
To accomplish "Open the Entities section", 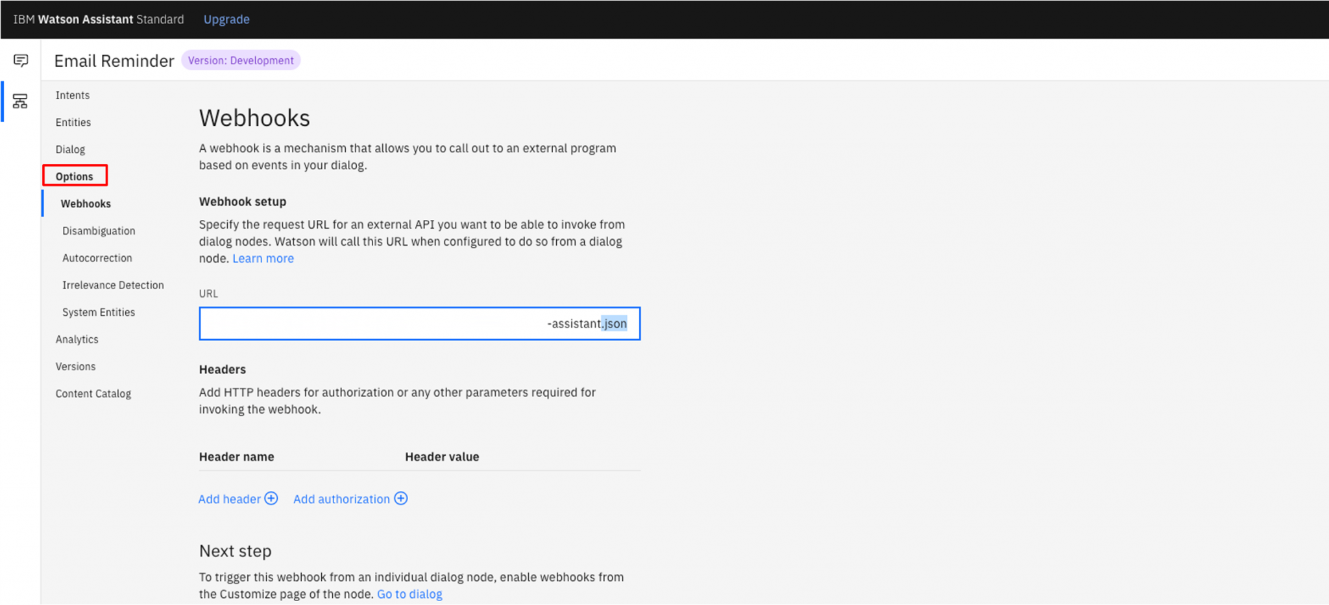I will [73, 122].
